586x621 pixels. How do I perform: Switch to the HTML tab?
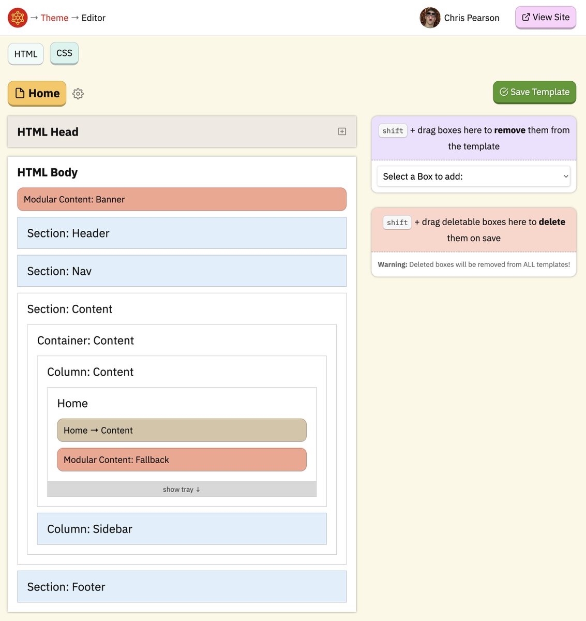26,54
